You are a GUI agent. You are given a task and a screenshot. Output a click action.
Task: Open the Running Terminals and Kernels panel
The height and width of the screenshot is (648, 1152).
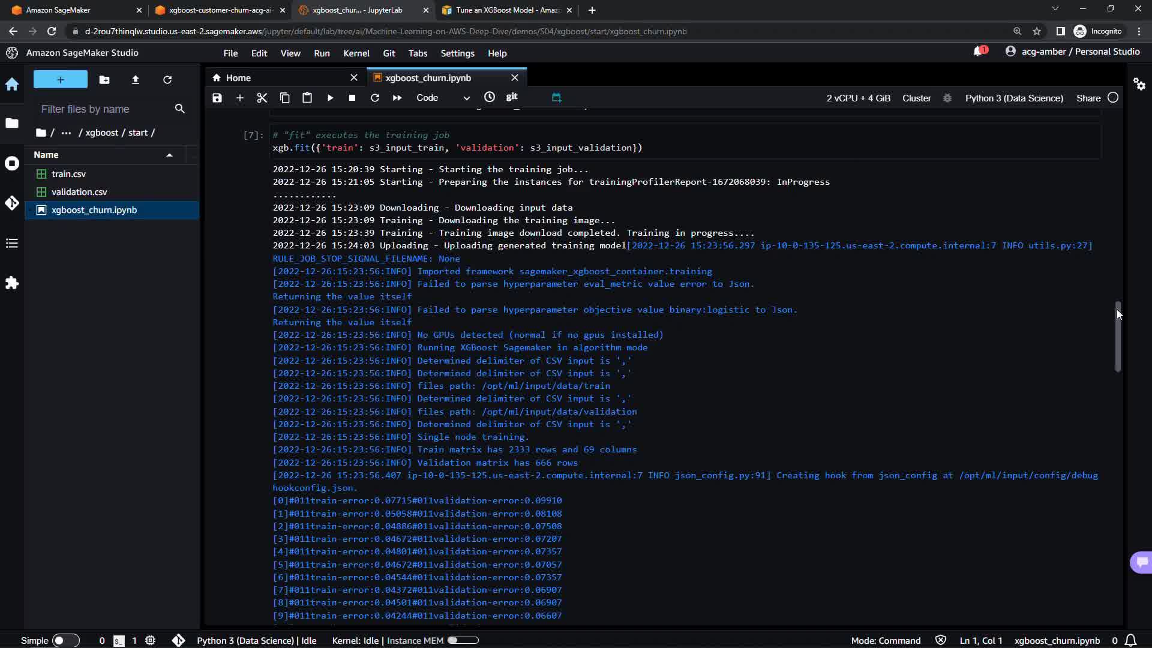(12, 163)
